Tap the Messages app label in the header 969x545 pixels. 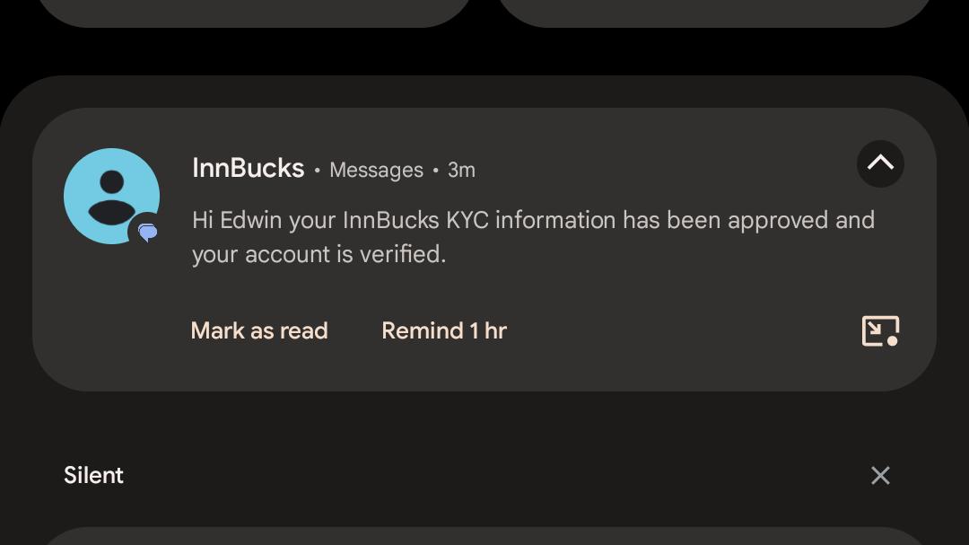pyautogui.click(x=376, y=170)
